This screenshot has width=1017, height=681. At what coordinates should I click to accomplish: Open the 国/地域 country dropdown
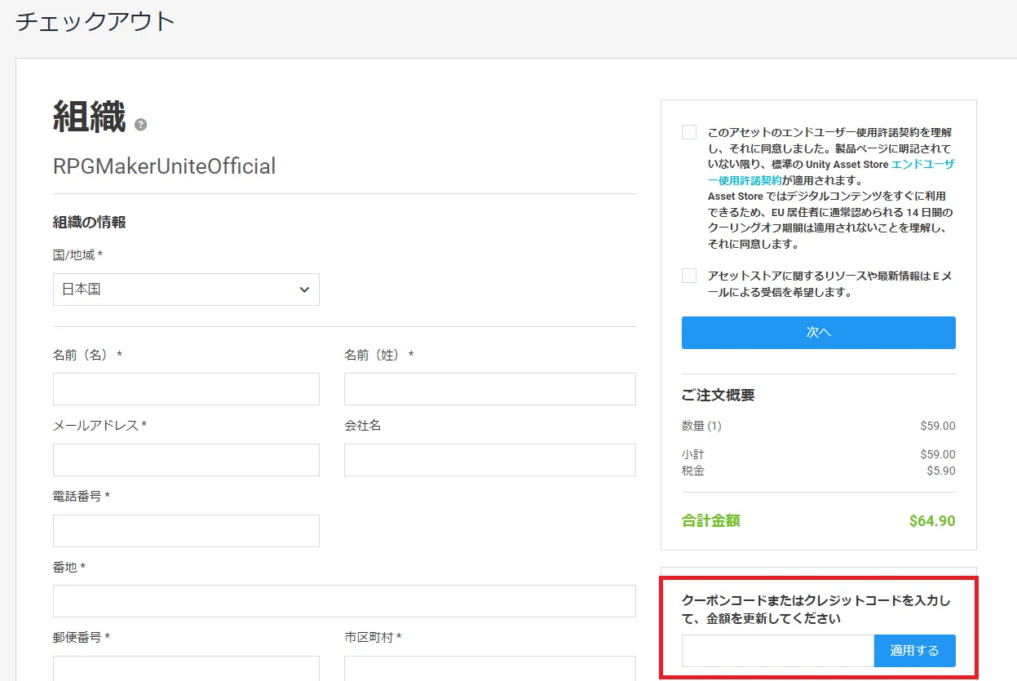(x=186, y=290)
